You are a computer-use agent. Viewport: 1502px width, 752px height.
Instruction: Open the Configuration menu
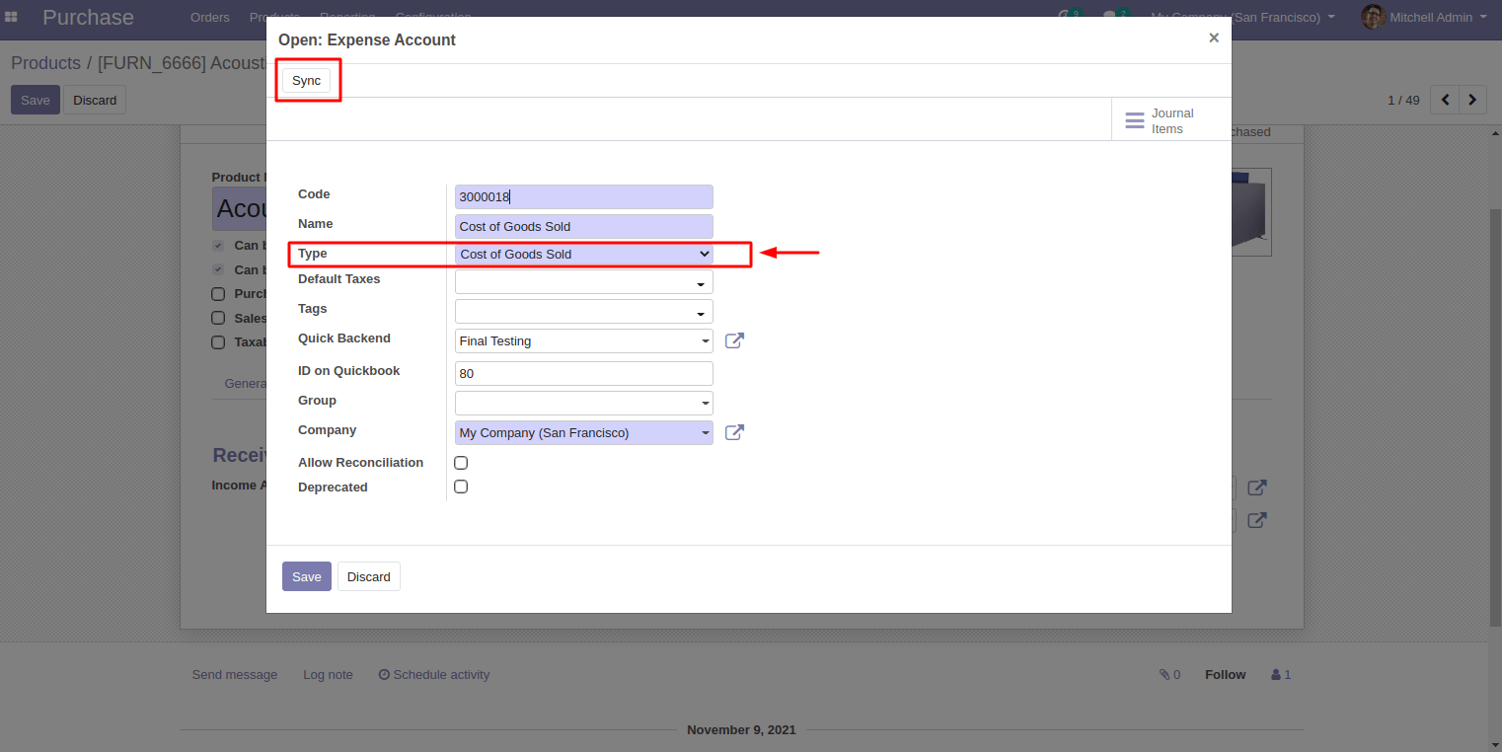click(x=433, y=17)
